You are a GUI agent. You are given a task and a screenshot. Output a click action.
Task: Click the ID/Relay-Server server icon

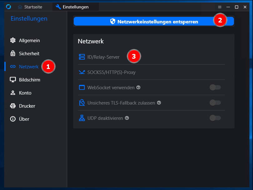[x=82, y=57]
